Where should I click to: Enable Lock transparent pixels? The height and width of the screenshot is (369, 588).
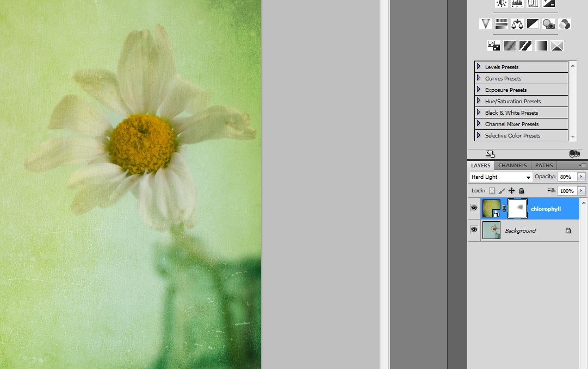(492, 191)
